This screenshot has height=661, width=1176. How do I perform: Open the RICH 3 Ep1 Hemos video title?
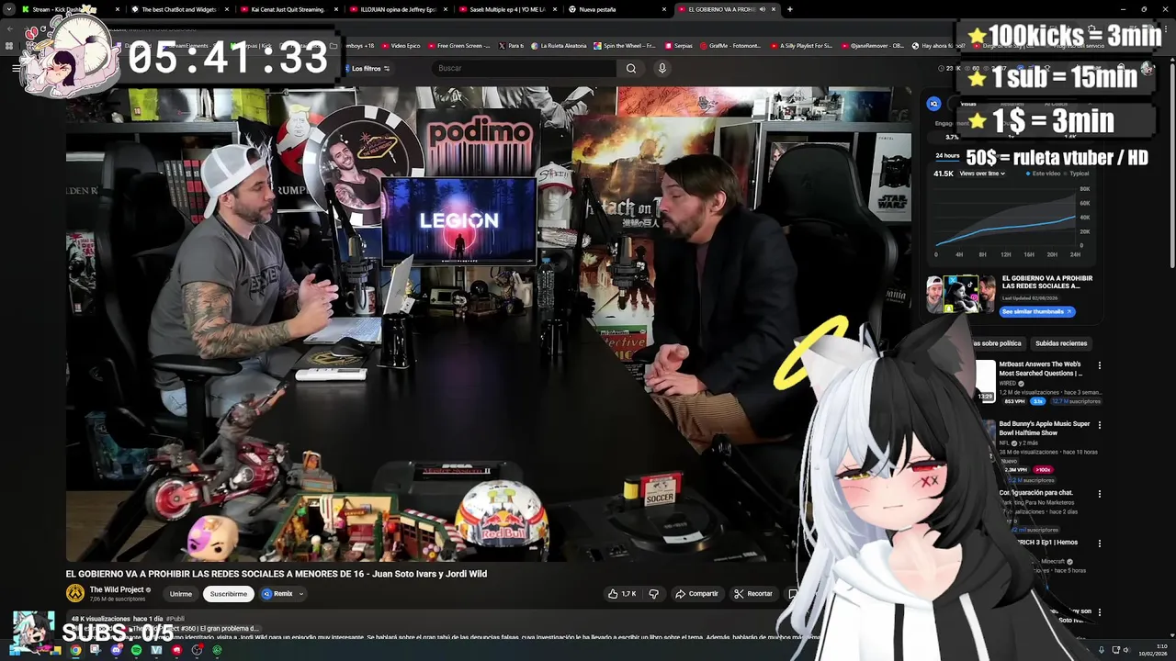(x=1046, y=543)
